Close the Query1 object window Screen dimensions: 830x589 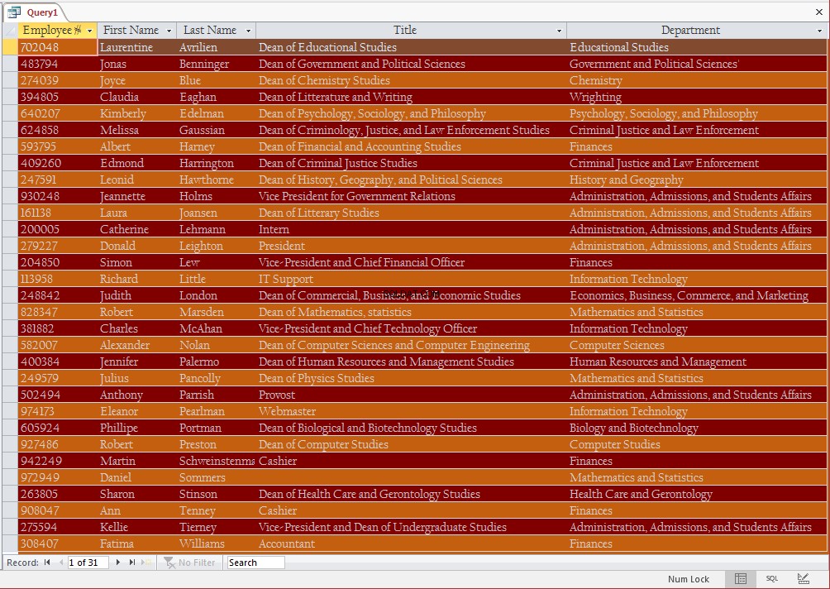(x=819, y=12)
